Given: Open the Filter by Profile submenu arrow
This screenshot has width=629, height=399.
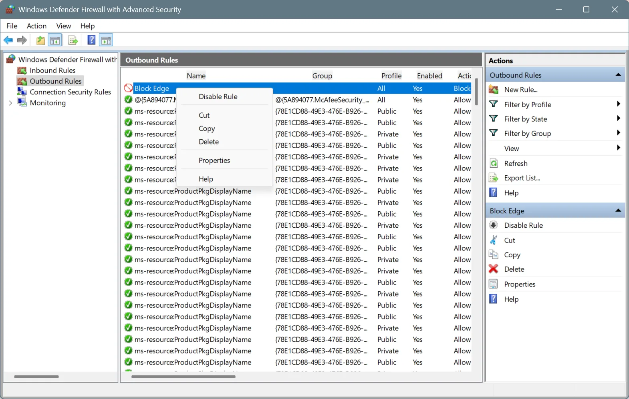Looking at the screenshot, I should click(x=619, y=104).
